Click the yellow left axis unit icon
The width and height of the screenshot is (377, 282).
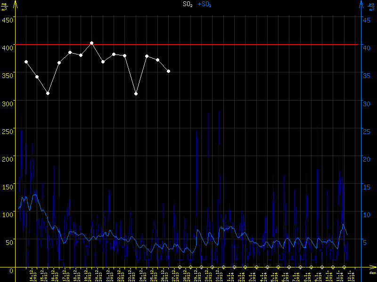click(x=4, y=6)
